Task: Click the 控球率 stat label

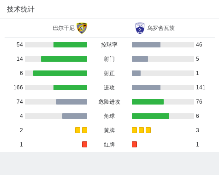Action: pos(109,45)
